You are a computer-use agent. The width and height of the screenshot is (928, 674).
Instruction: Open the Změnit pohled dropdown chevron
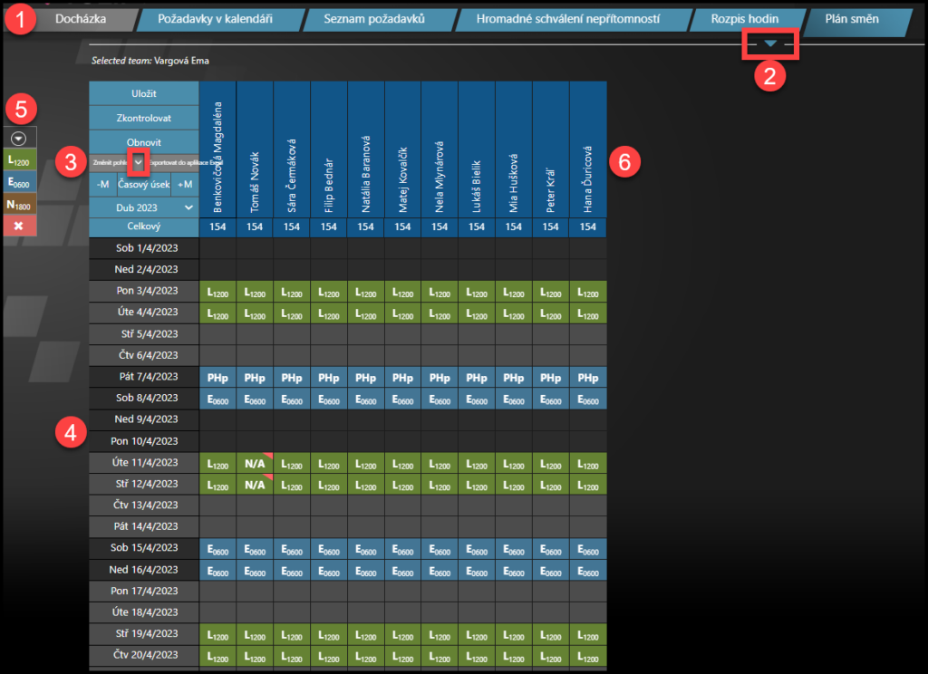(139, 161)
